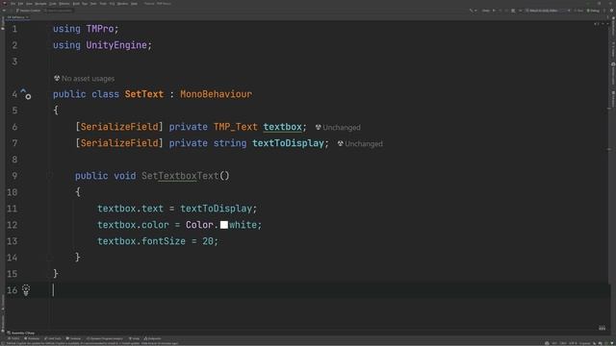Open the Navigate menu

pyautogui.click(x=40, y=4)
